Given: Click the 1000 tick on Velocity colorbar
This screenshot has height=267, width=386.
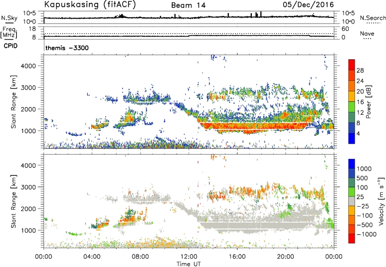Looking at the screenshot, I should click(364, 169).
